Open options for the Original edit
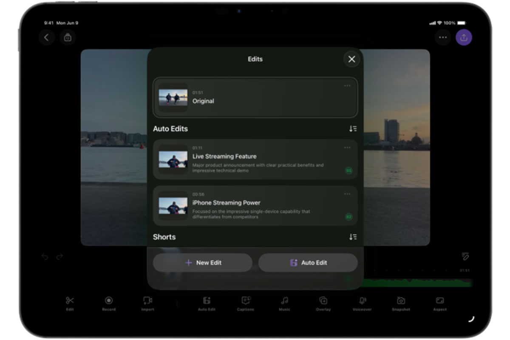Screen dimensions: 510x340 (x=347, y=86)
